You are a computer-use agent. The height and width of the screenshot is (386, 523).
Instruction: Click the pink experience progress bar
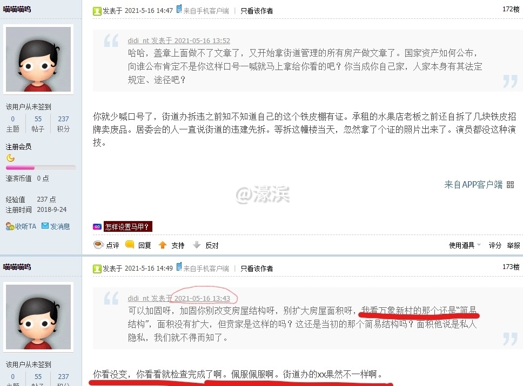[41, 168]
